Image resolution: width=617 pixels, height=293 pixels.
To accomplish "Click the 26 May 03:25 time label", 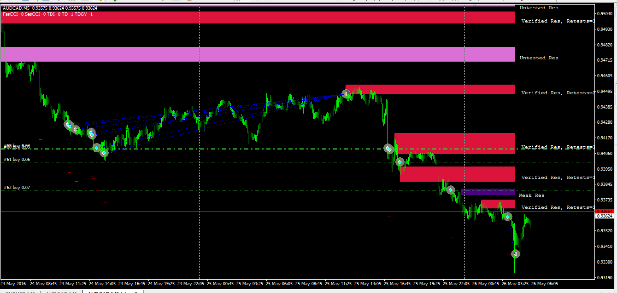I will pyautogui.click(x=515, y=283).
